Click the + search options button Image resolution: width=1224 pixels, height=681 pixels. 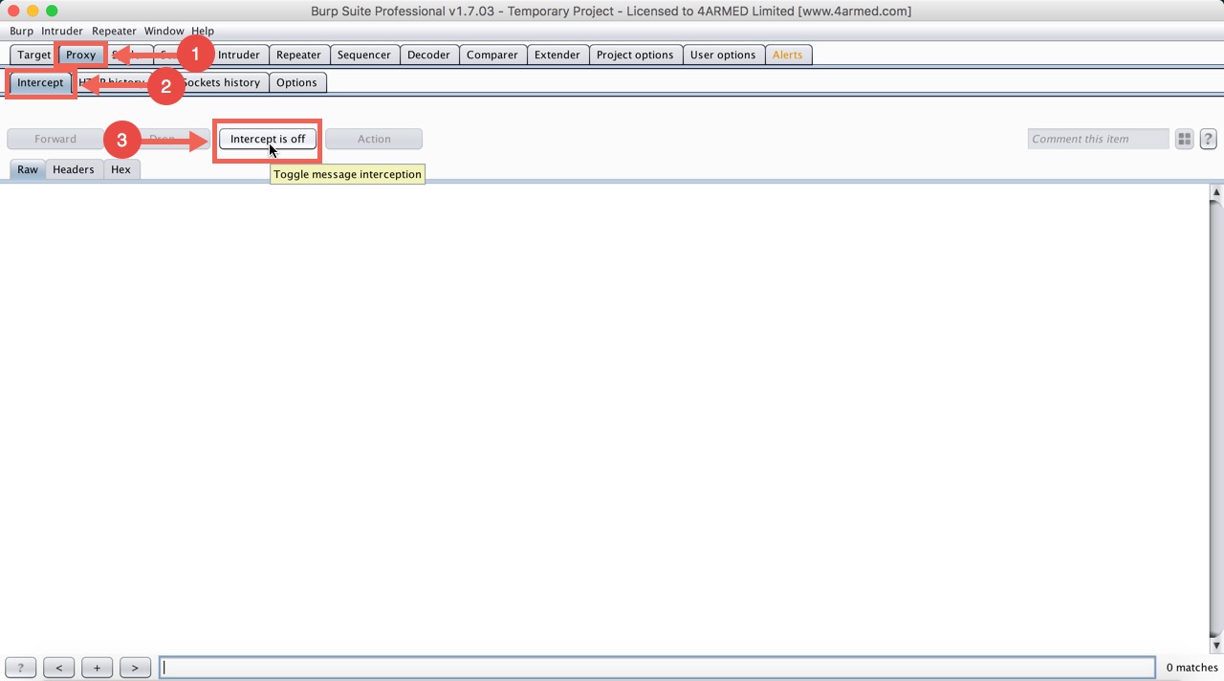[x=97, y=668]
